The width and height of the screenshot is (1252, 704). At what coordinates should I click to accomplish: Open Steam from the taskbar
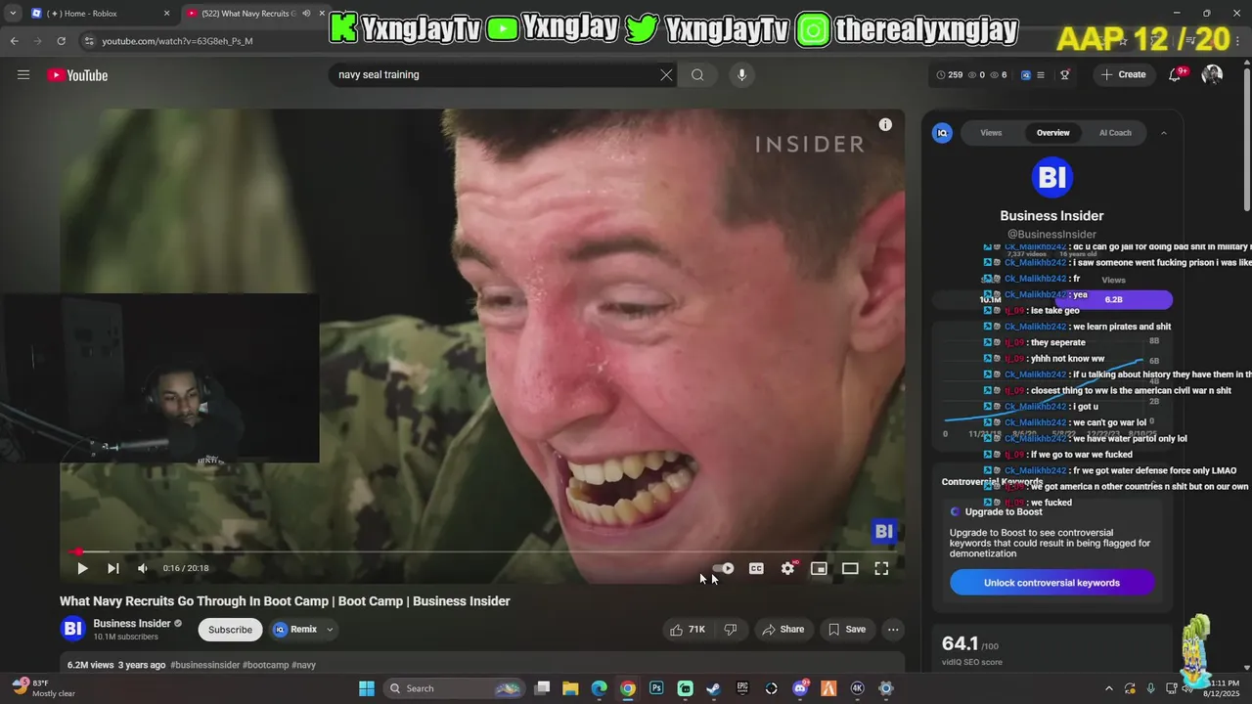(x=713, y=688)
